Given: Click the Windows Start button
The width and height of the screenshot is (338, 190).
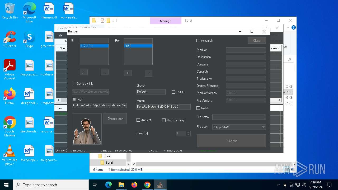Looking at the screenshot, I should (x=6, y=185).
